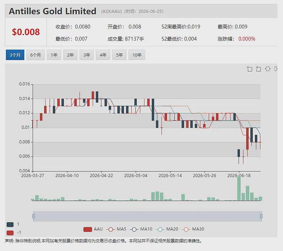Switch to the 2年 time range
The width and height of the screenshot is (283, 251).
click(x=70, y=55)
